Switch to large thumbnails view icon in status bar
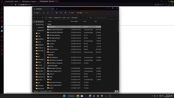 (118, 91)
